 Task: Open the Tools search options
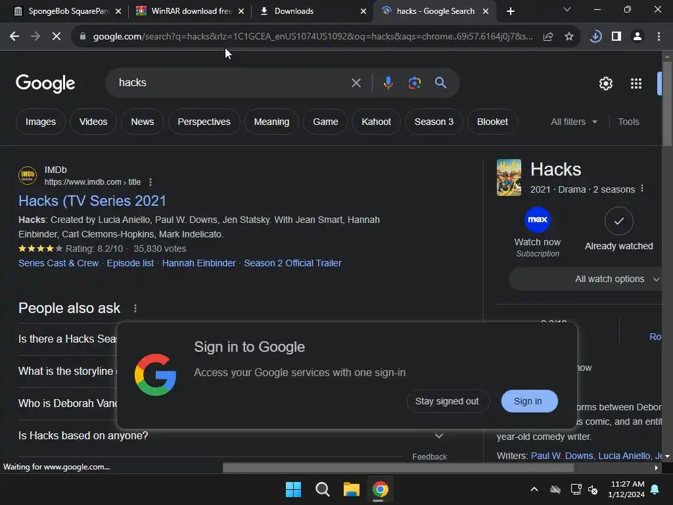click(628, 122)
